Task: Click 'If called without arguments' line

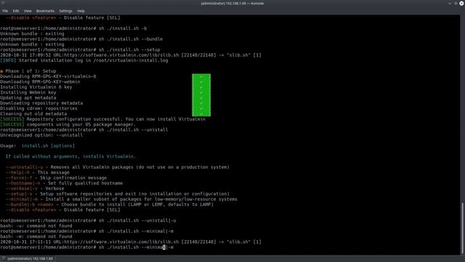Action: pyautogui.click(x=70, y=156)
